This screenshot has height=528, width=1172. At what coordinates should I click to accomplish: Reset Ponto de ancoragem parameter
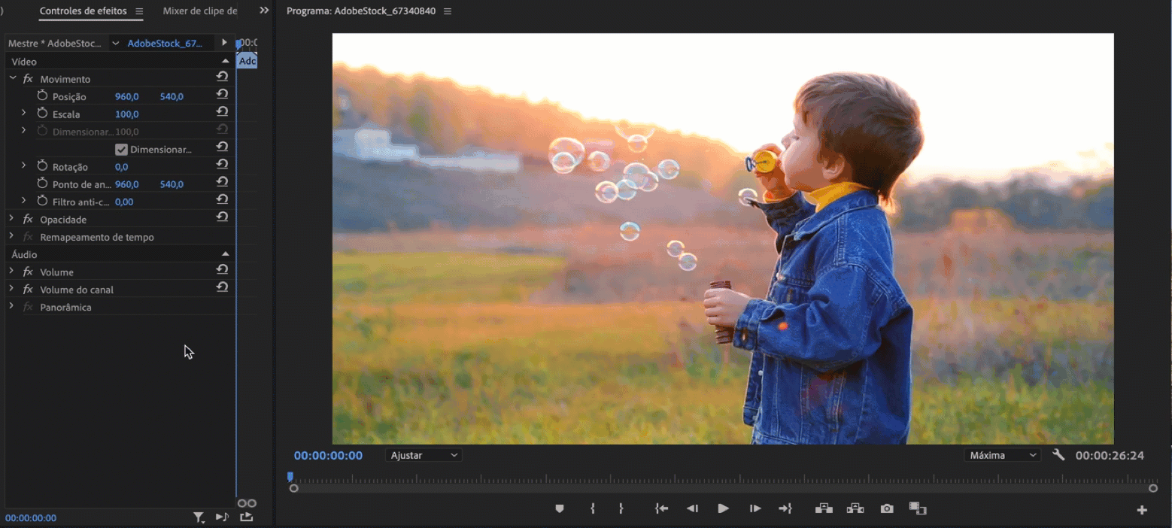click(222, 182)
